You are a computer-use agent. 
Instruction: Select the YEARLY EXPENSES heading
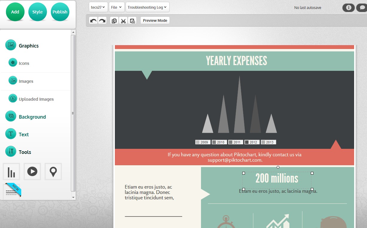[x=236, y=61]
